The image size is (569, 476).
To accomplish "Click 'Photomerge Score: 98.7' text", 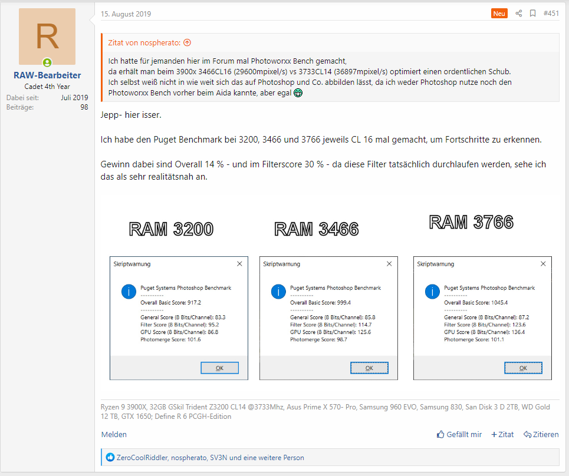I will point(318,340).
